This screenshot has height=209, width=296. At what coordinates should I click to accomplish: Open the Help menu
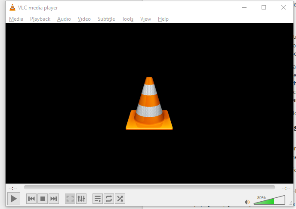click(163, 19)
